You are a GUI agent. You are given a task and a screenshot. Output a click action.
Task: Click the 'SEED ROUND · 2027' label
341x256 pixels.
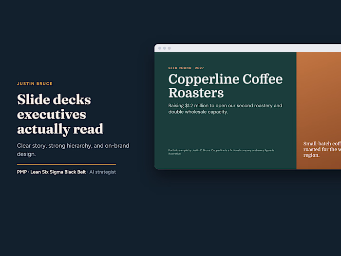click(x=186, y=68)
